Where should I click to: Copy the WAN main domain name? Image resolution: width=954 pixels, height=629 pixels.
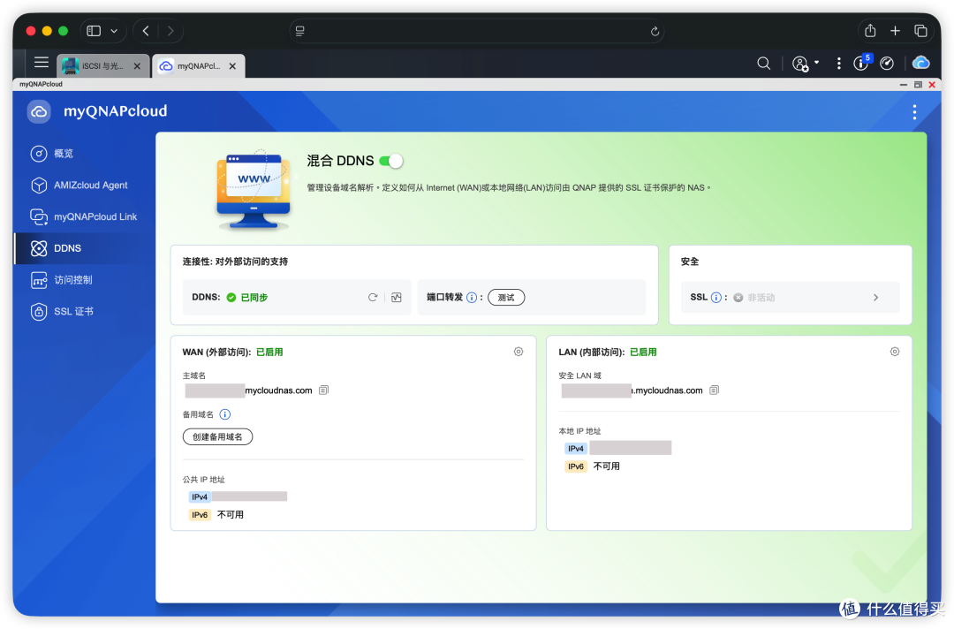(x=323, y=390)
